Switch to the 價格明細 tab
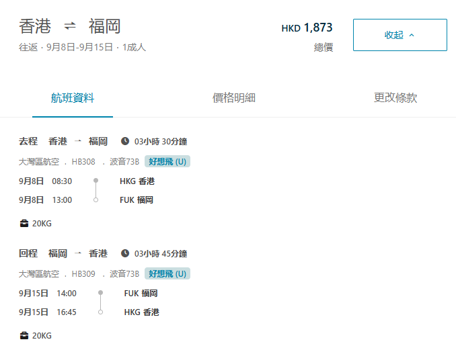 pos(234,98)
